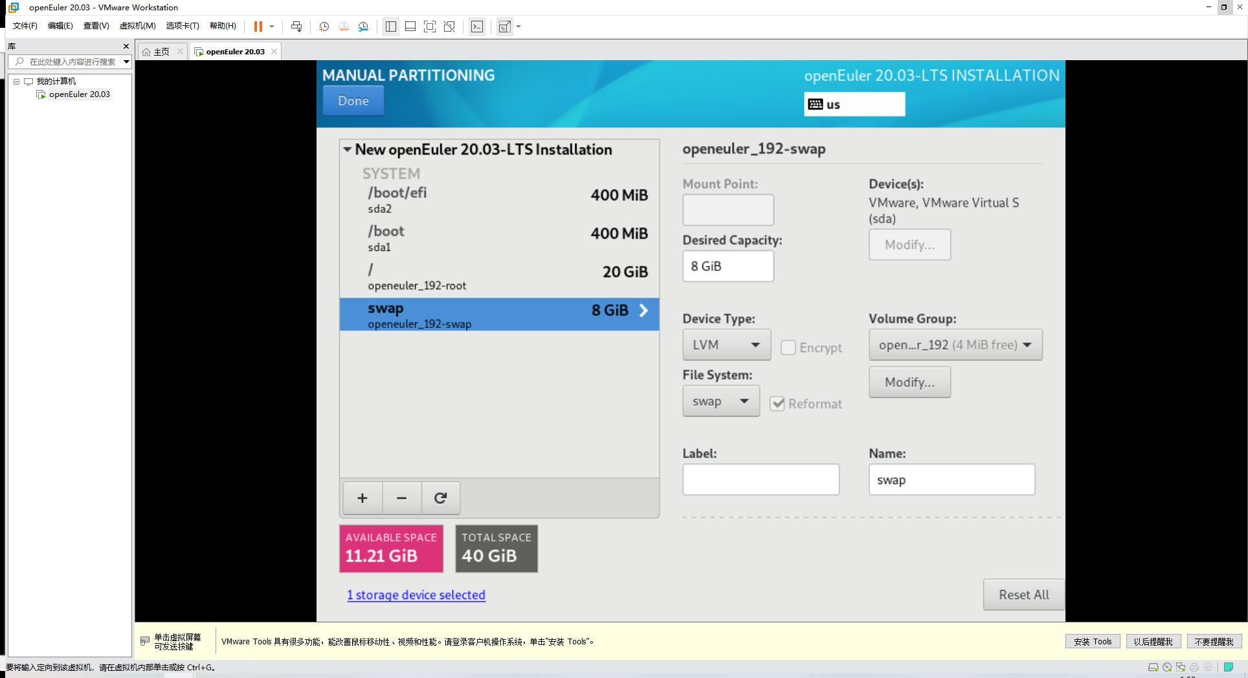1248x678 pixels.
Task: Expand the Volume Group dropdown
Action: 955,345
